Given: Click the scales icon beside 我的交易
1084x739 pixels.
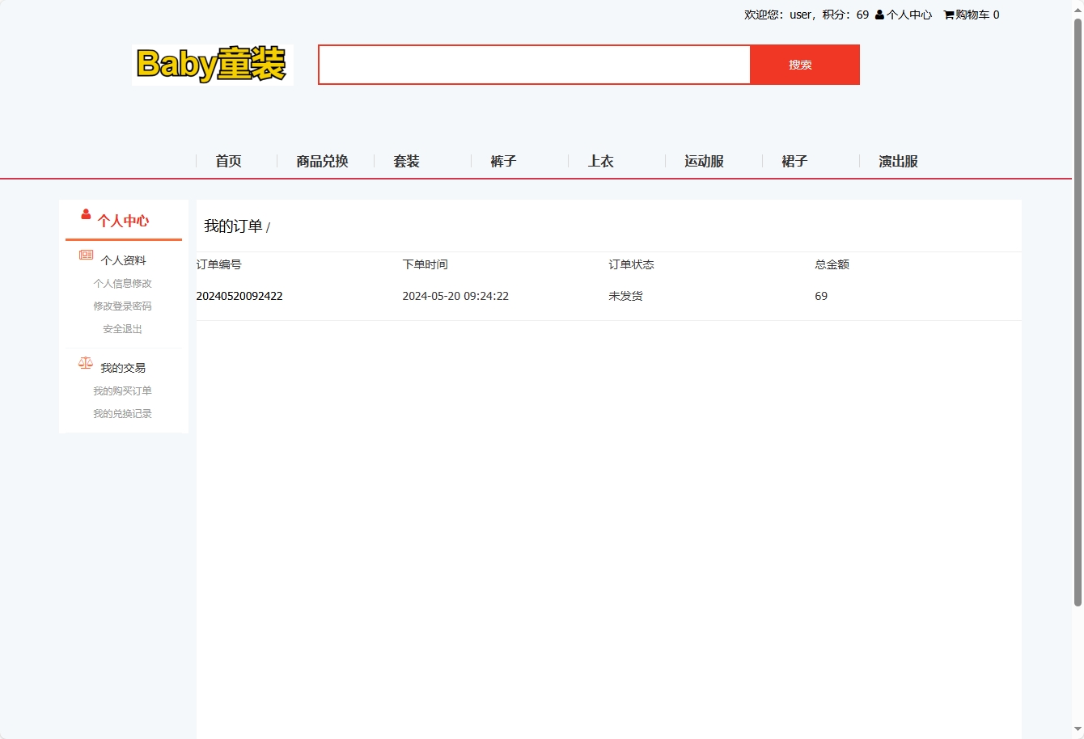Looking at the screenshot, I should click(85, 362).
